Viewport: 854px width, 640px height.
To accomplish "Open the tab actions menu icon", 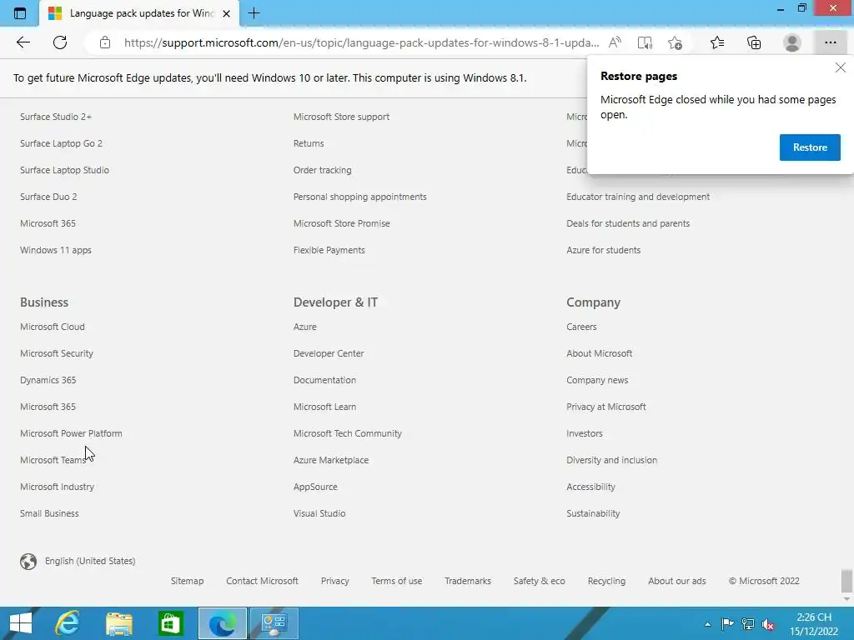I will click(x=20, y=13).
